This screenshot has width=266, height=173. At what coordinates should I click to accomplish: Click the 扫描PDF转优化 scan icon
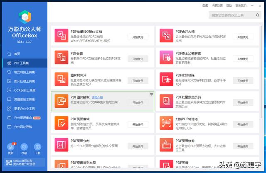[166, 124]
